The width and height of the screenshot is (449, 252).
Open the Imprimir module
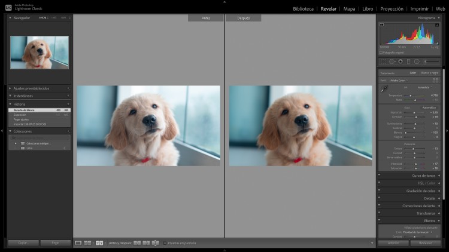(420, 9)
